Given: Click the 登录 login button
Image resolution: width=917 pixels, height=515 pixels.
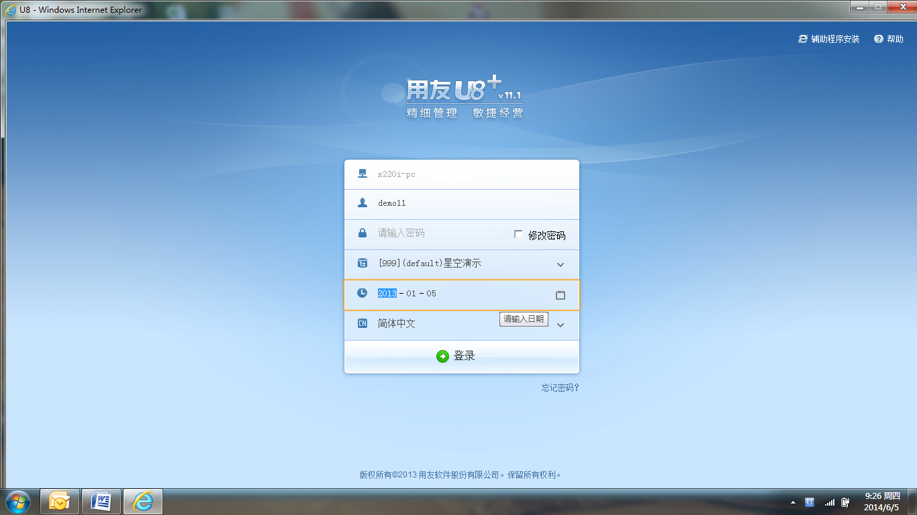Looking at the screenshot, I should pyautogui.click(x=462, y=356).
